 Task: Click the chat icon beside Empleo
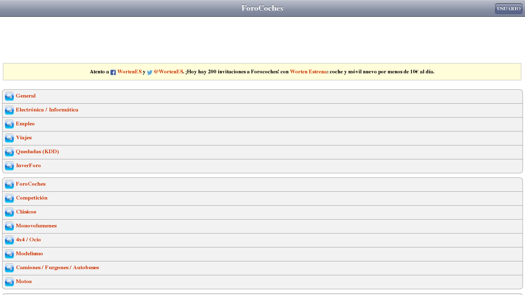[x=9, y=125]
